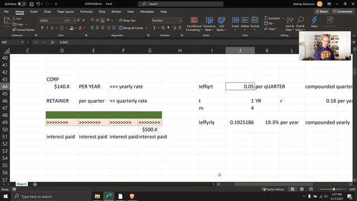The height and width of the screenshot is (201, 357).
Task: Toggle Italic formatting
Action: [x=47, y=28]
